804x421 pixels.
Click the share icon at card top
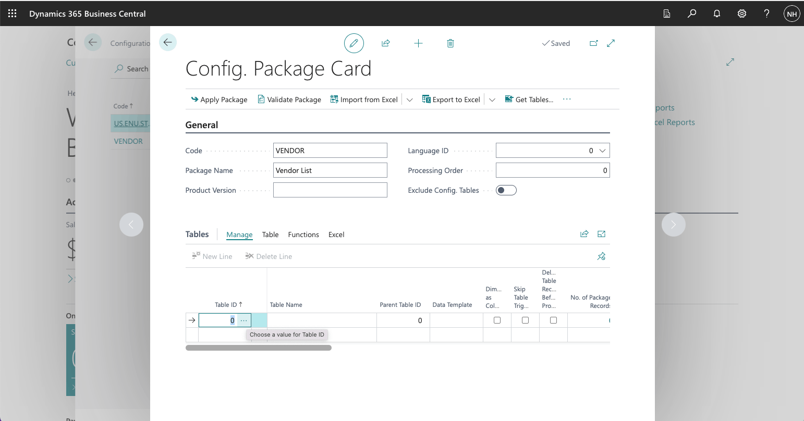click(x=386, y=43)
